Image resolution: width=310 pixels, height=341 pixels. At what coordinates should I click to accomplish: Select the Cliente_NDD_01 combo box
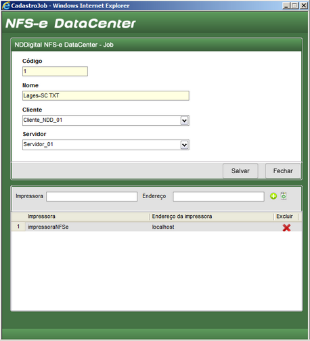[x=106, y=120]
